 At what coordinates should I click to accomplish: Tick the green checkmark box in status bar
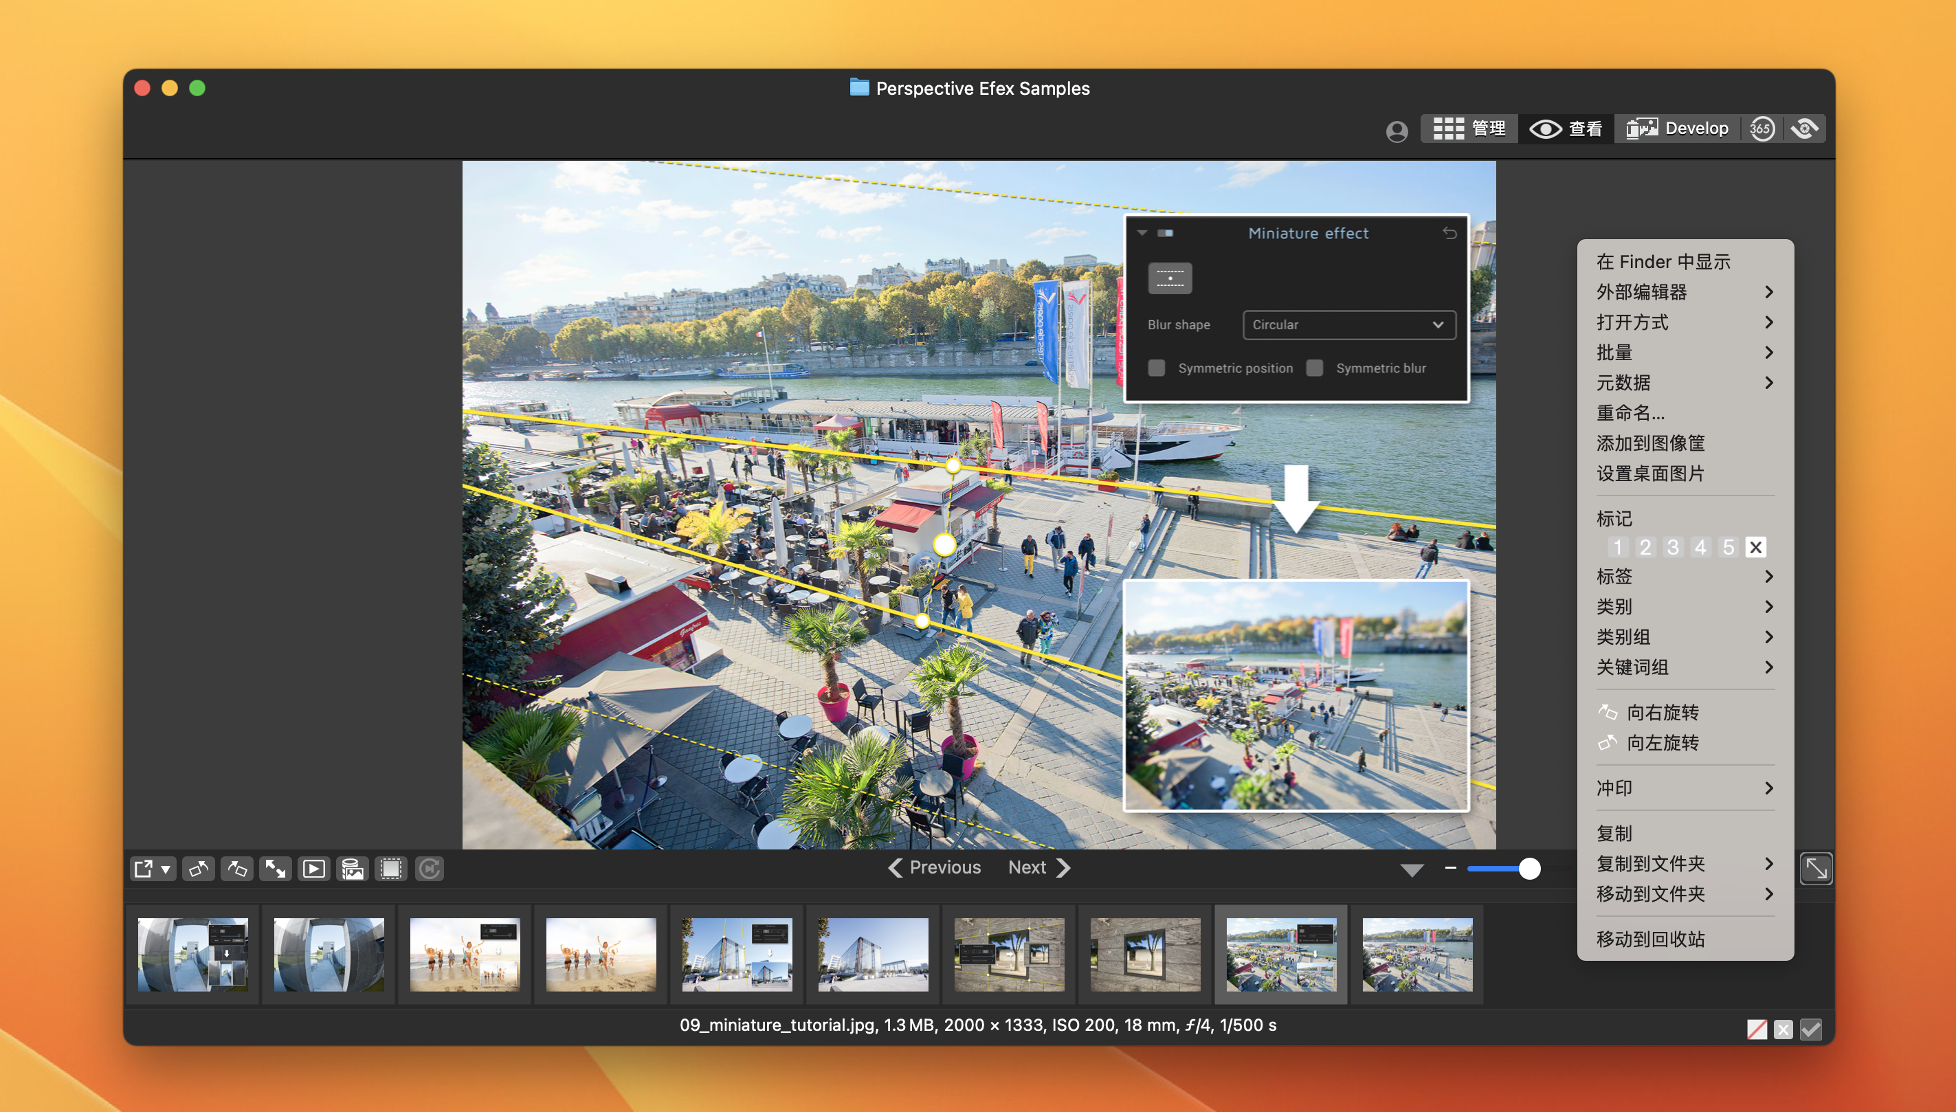point(1811,1030)
